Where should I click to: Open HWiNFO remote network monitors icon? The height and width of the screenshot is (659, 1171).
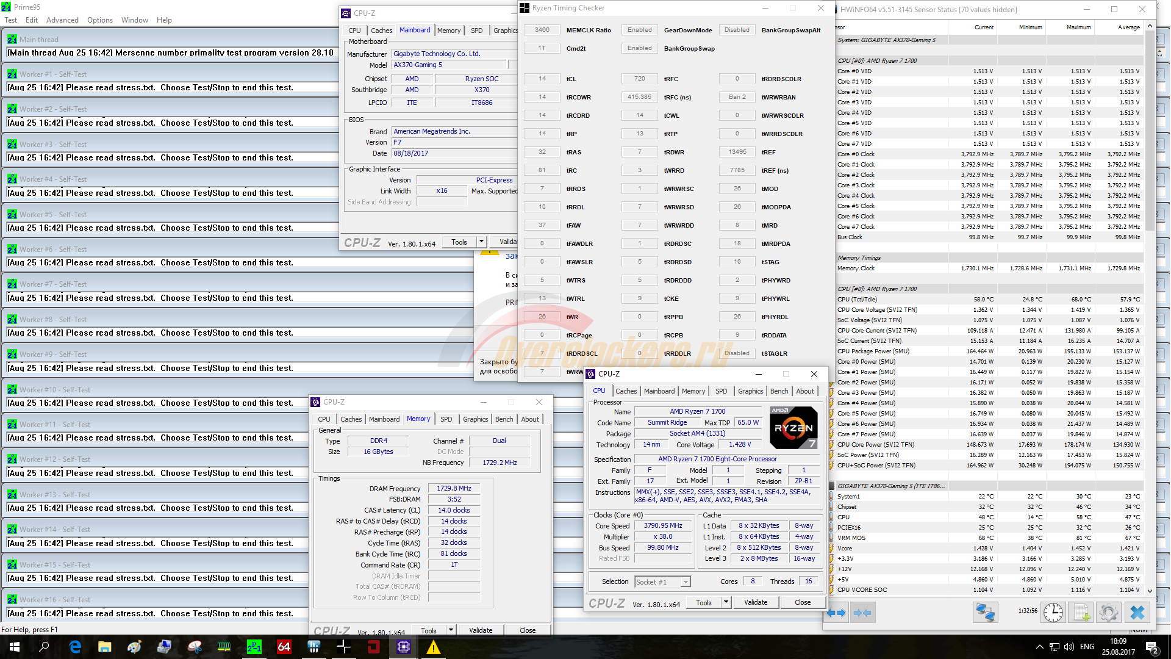click(x=985, y=612)
